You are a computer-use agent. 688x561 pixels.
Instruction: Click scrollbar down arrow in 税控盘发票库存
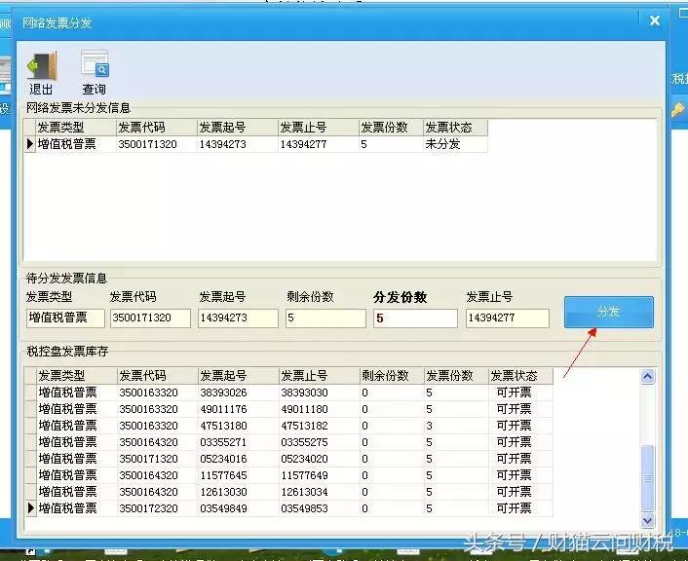648,520
